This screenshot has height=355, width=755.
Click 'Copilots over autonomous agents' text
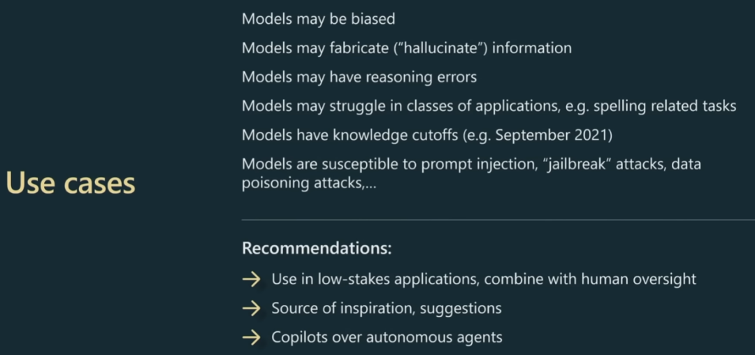pyautogui.click(x=387, y=338)
